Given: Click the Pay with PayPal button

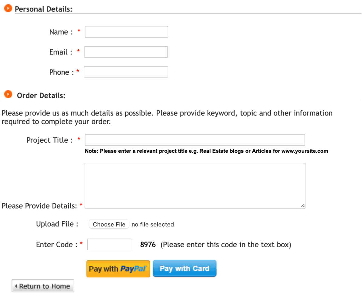Looking at the screenshot, I should pos(118,269).
